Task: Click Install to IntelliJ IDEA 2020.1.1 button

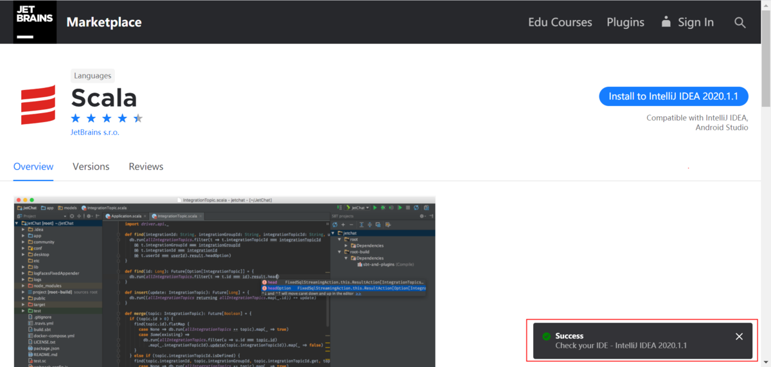Action: (673, 96)
